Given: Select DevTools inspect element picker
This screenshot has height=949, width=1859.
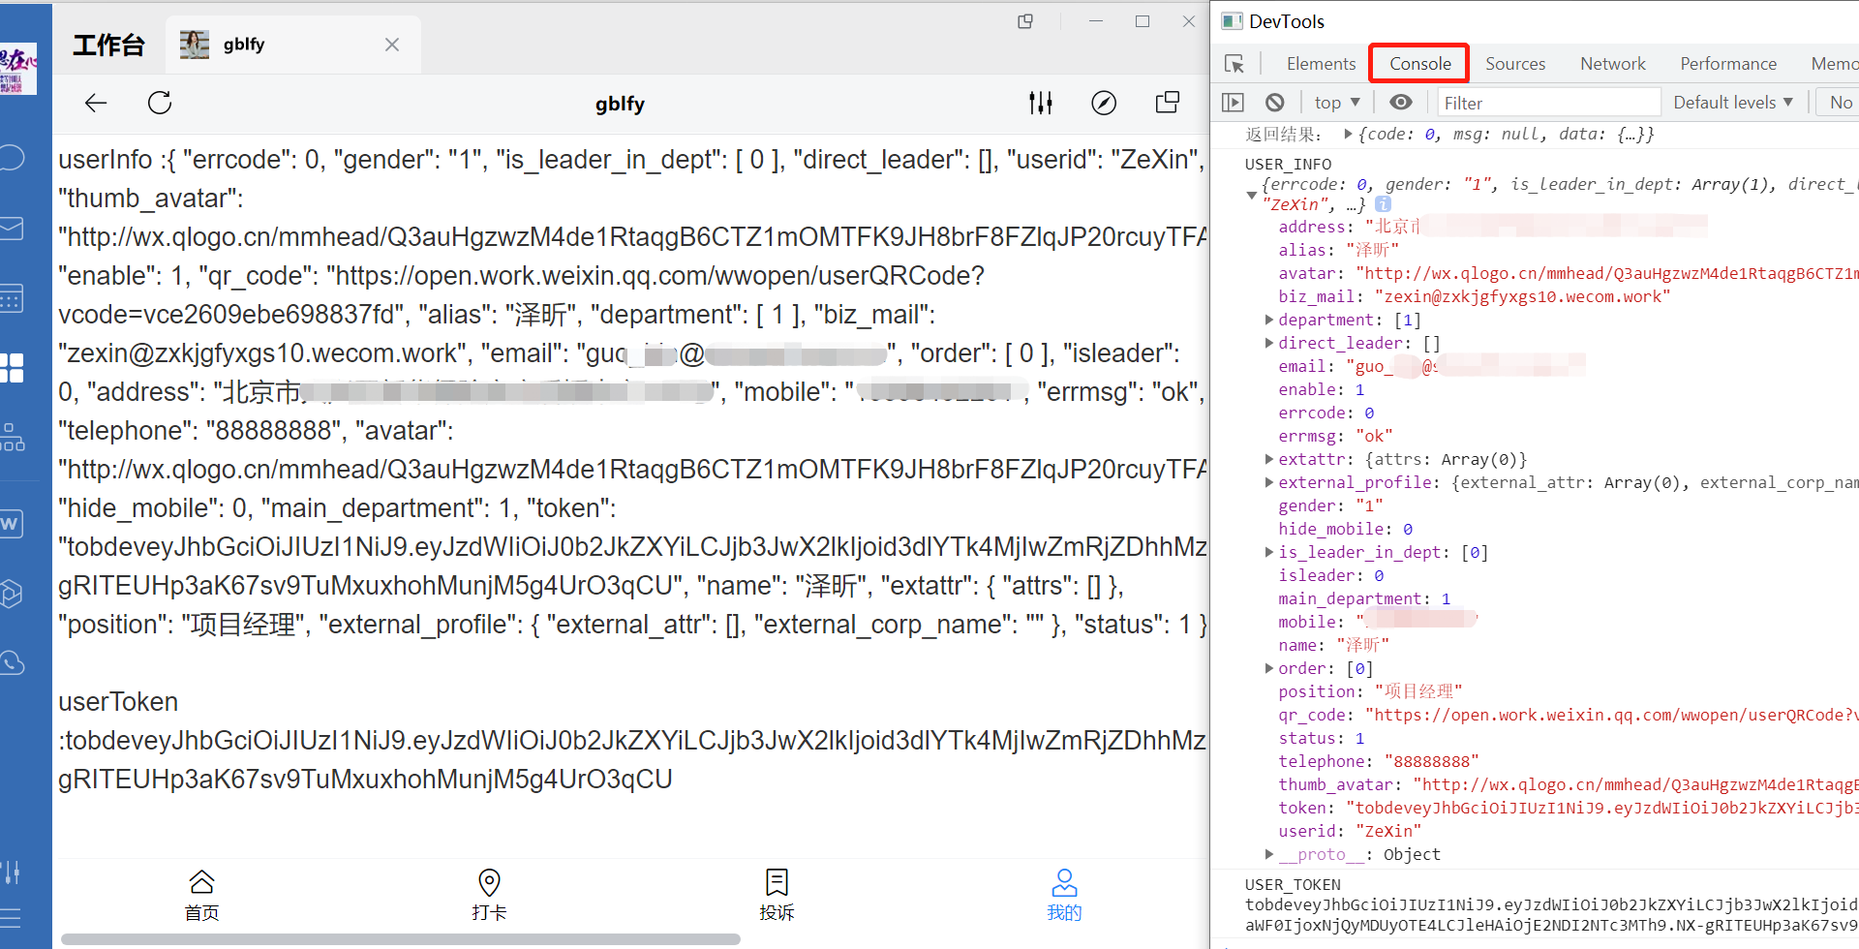Looking at the screenshot, I should click(1234, 64).
